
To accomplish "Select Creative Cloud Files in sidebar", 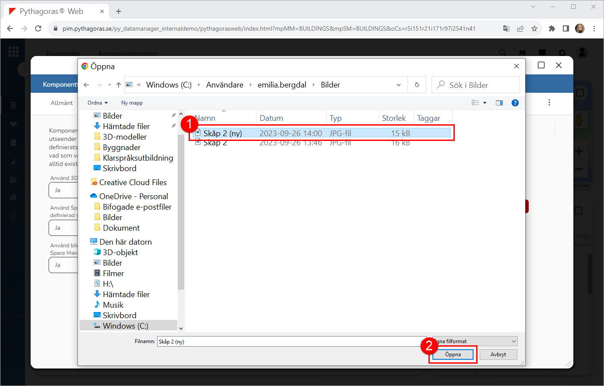I will coord(133,182).
